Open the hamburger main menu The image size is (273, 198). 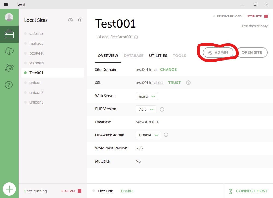(6, 5)
